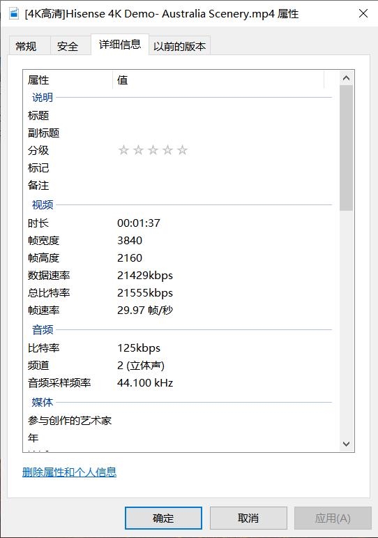Viewport: 378px width, 538px height.
Task: Switch to the 常规 tab
Action: (29, 45)
